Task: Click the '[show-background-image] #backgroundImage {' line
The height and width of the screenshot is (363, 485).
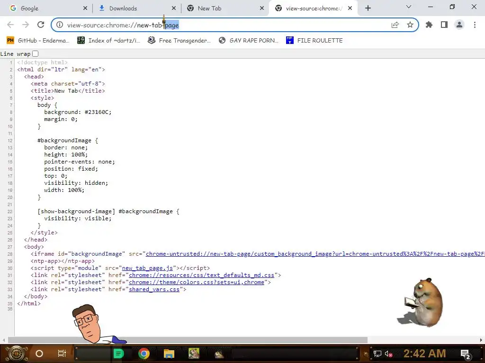Action: (108, 211)
